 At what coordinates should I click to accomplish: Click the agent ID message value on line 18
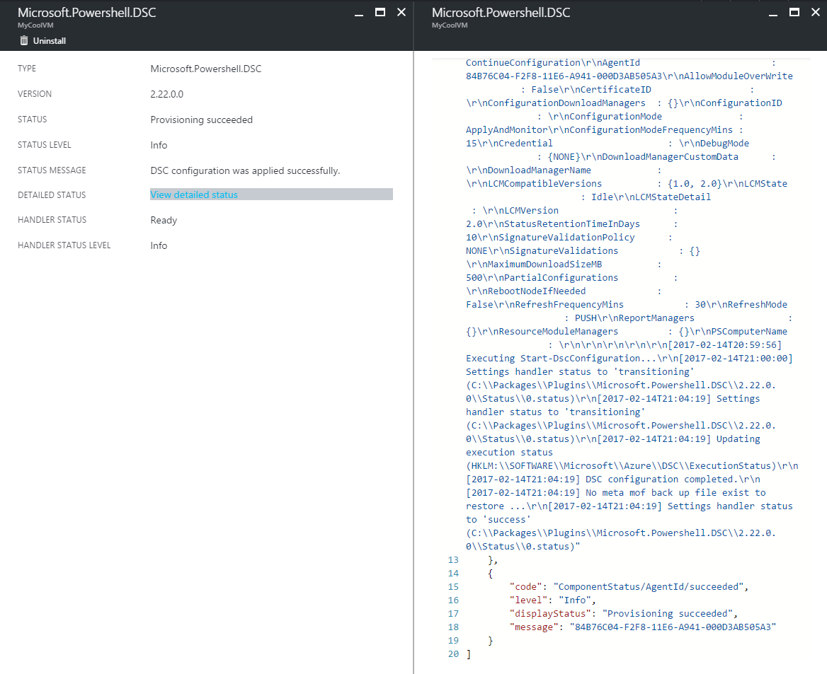[673, 627]
